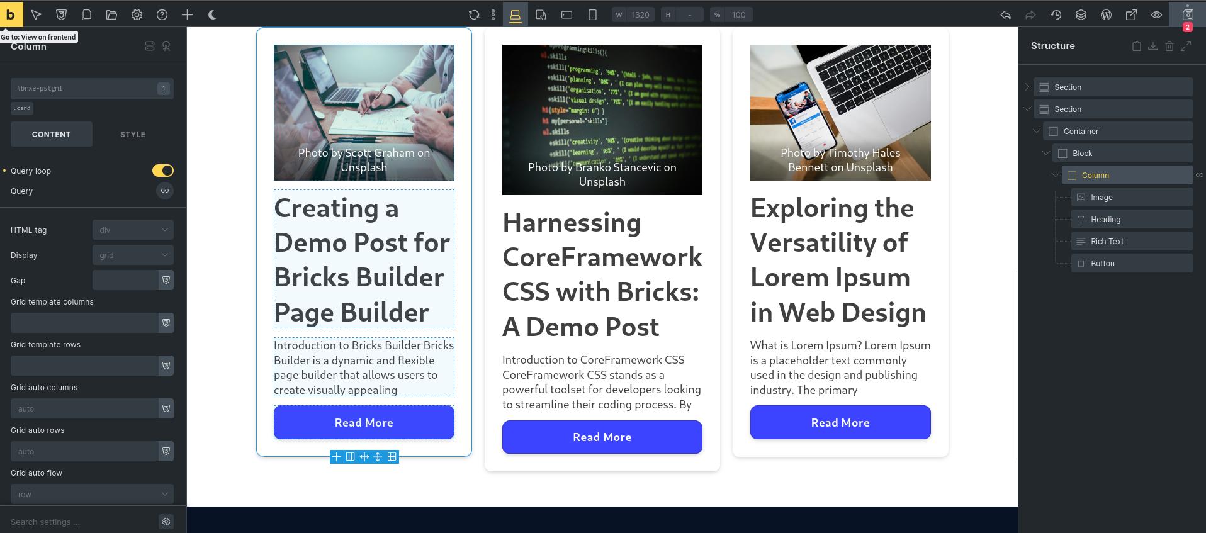Switch to the STYLE tab
The height and width of the screenshot is (533, 1206).
(x=133, y=134)
